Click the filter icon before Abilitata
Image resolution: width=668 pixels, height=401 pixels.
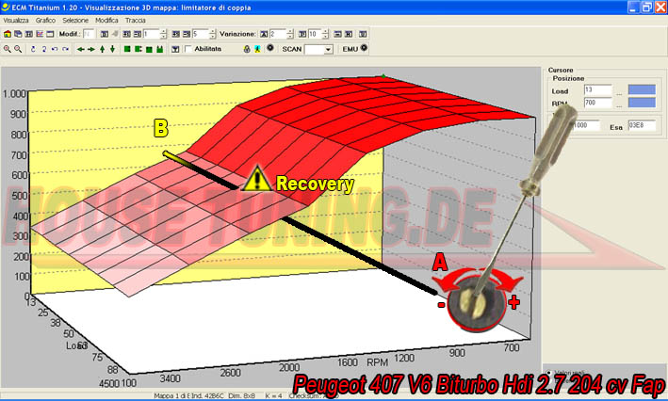click(x=174, y=48)
